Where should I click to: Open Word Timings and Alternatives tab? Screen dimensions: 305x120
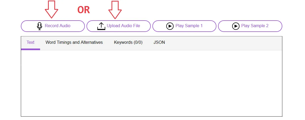point(74,42)
